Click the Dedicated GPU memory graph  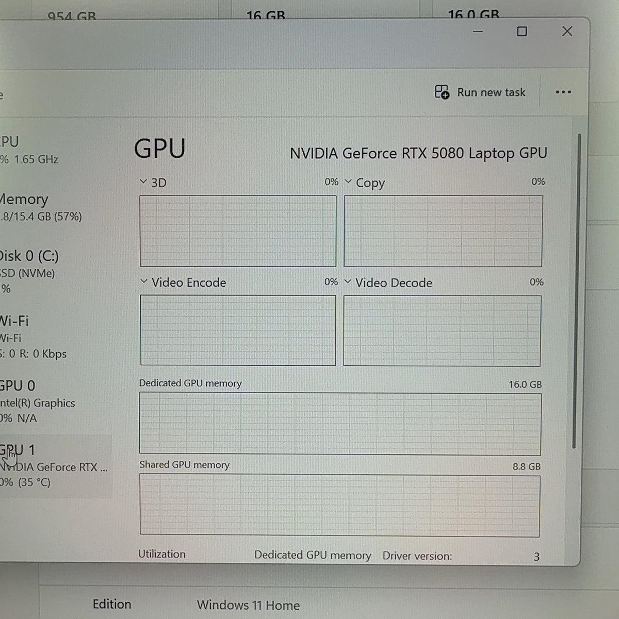click(340, 424)
